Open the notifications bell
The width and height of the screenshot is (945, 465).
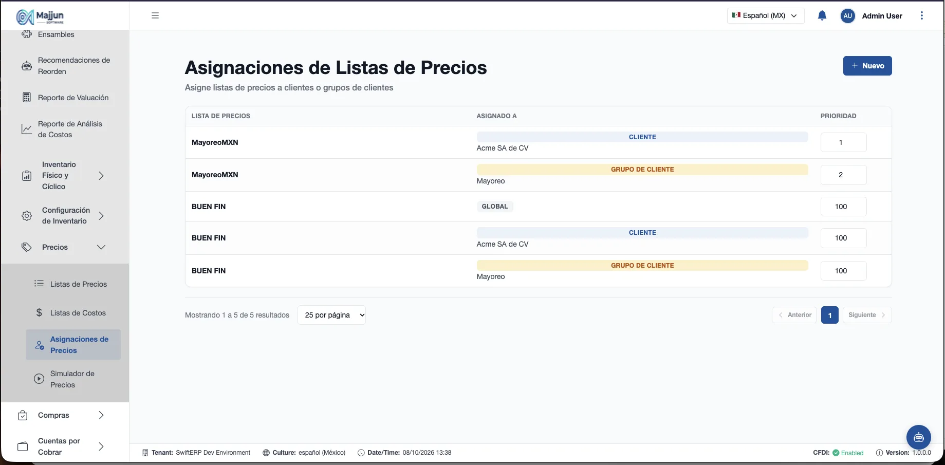pos(822,15)
